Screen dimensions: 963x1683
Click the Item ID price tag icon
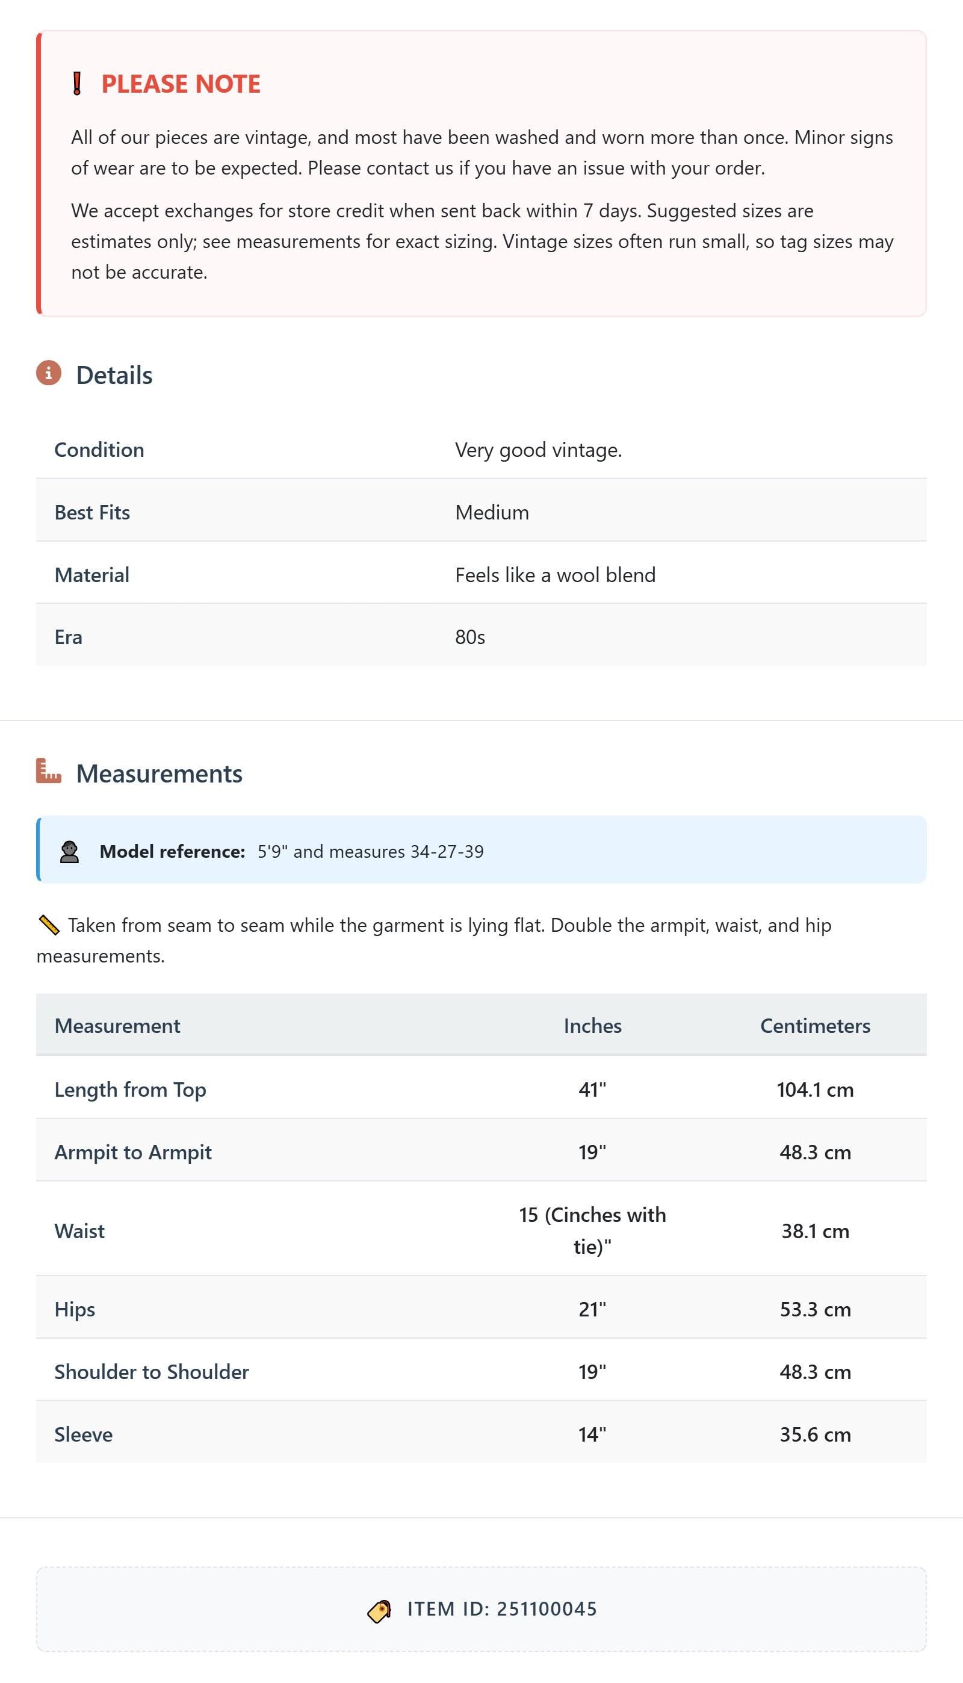(x=379, y=1611)
